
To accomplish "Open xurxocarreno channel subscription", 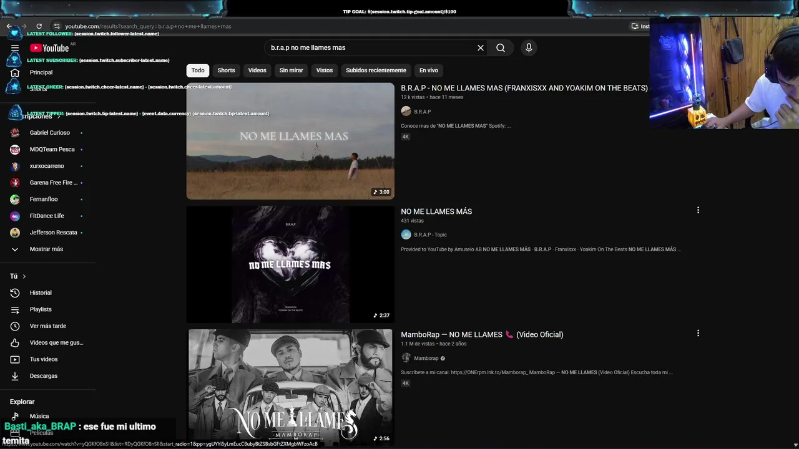I will (47, 166).
